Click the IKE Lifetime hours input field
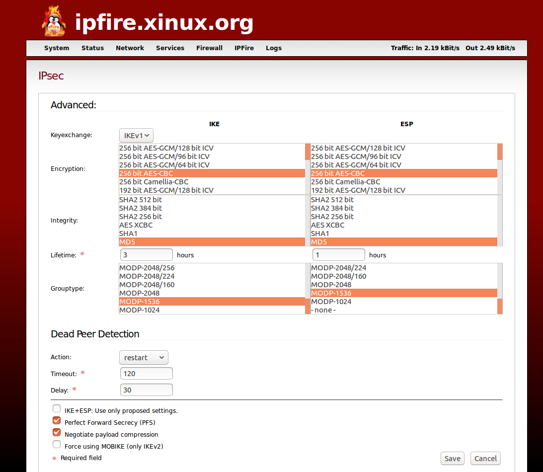 146,254
